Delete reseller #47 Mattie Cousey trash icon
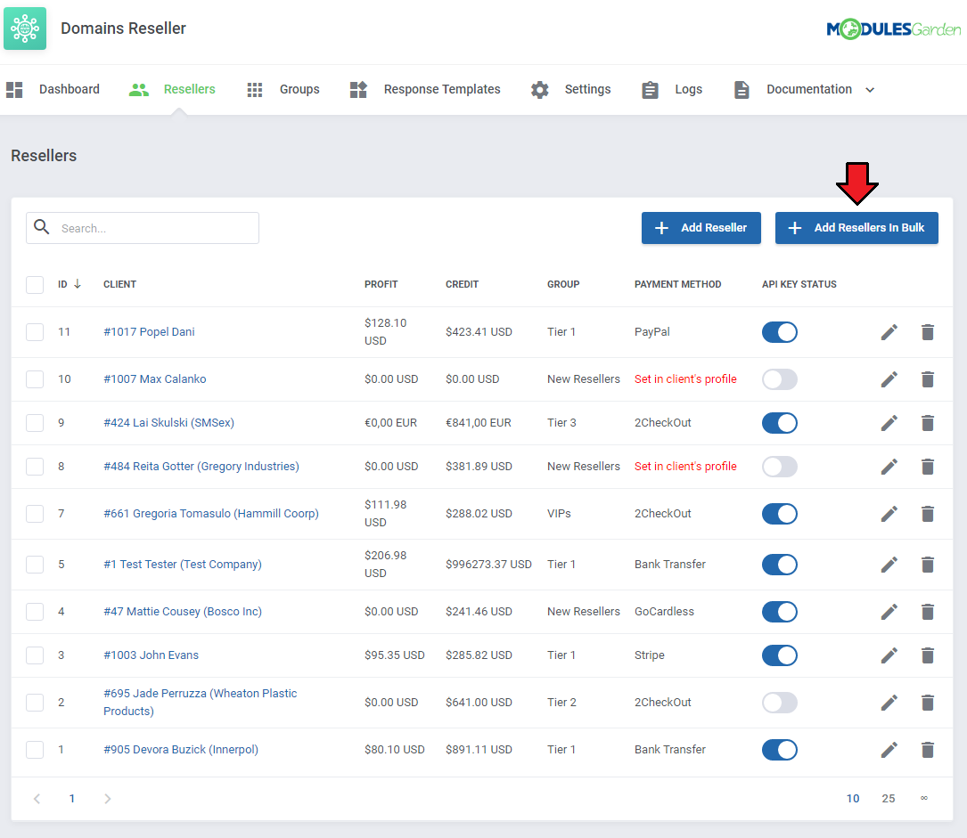 pos(928,611)
